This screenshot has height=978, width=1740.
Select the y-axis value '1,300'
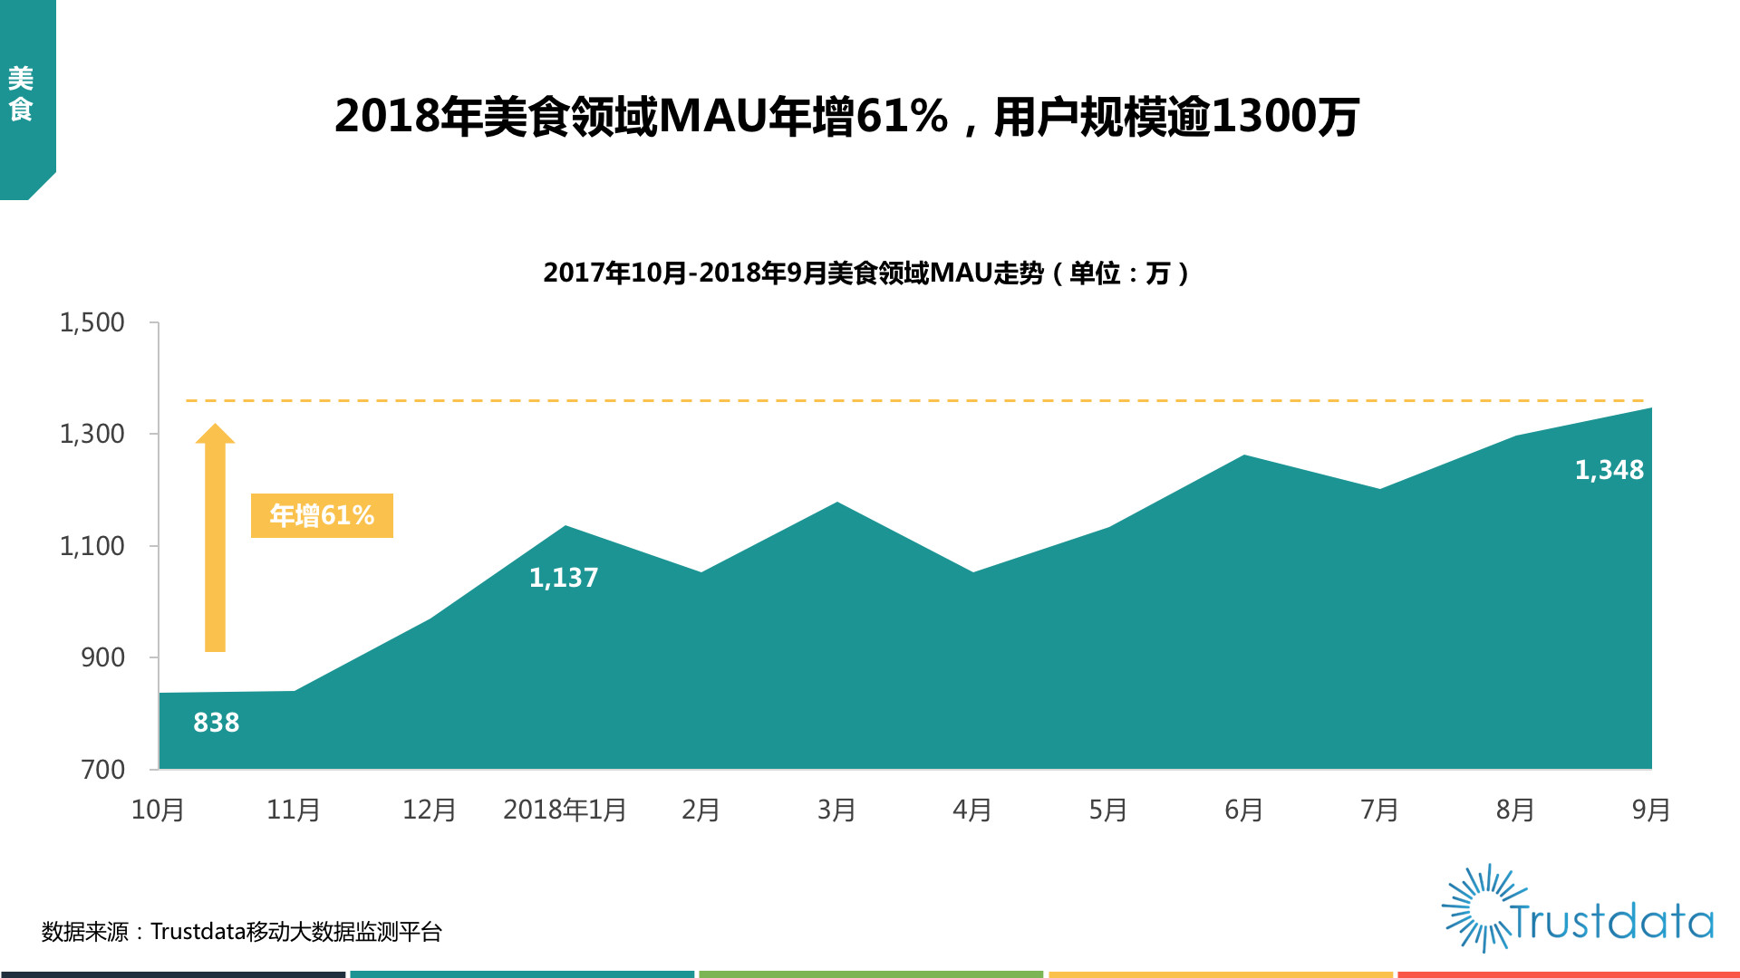pyautogui.click(x=92, y=434)
